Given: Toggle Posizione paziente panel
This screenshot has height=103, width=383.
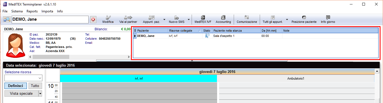Looking at the screenshot, I should click(x=304, y=19).
